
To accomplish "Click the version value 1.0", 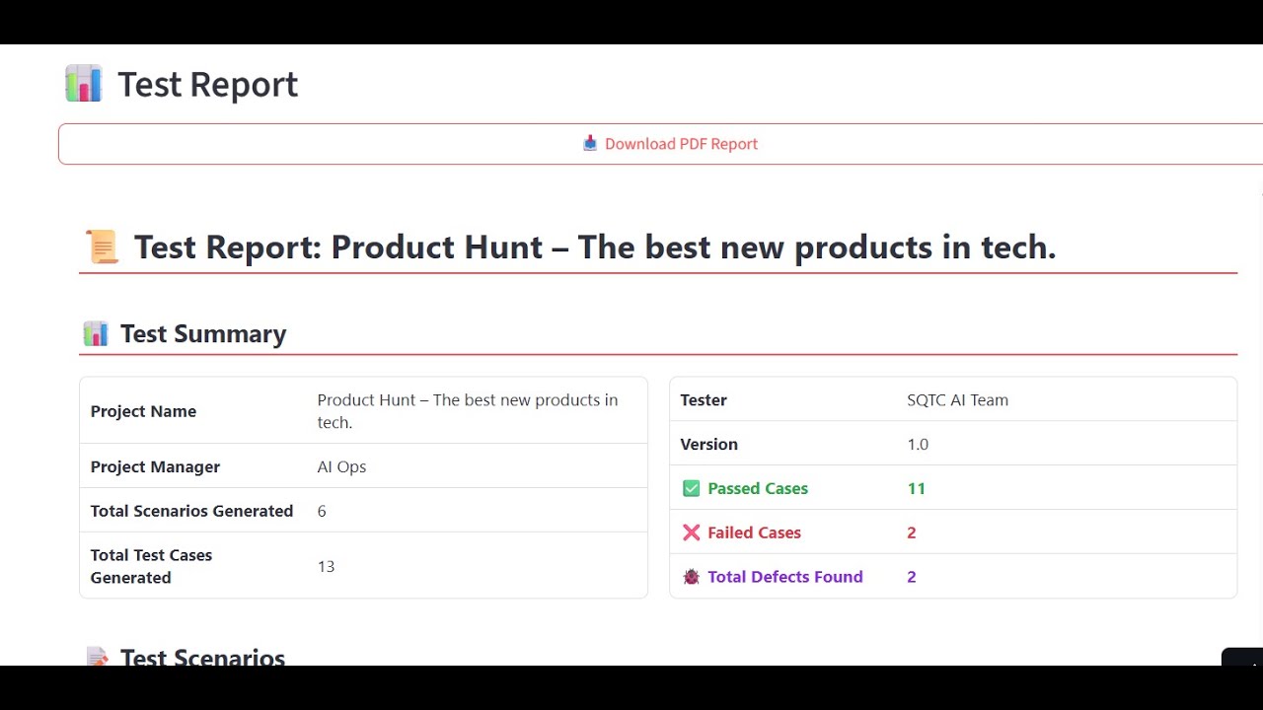I will (x=918, y=444).
